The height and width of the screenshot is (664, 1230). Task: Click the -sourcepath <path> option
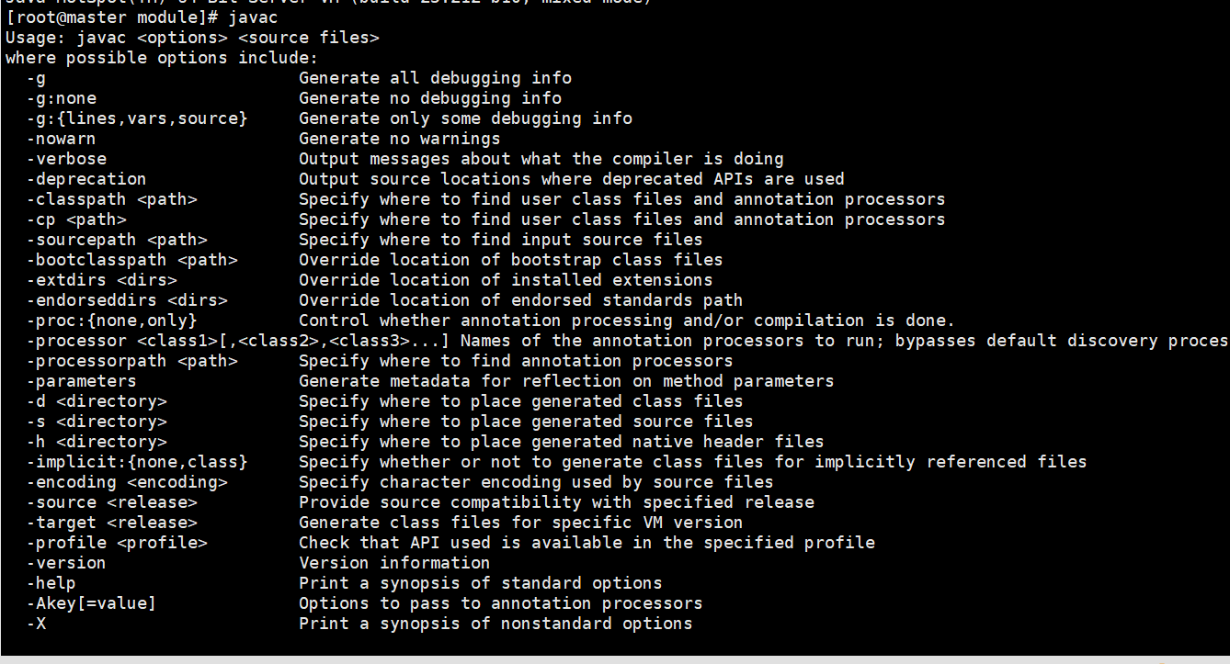point(117,240)
